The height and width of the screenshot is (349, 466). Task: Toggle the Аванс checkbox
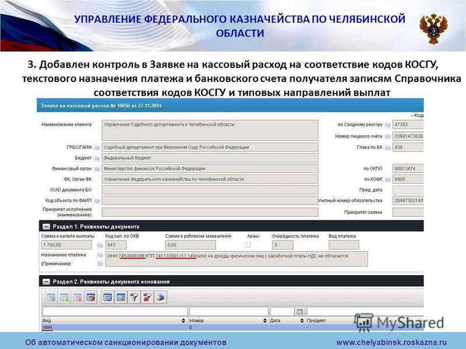[x=249, y=245]
